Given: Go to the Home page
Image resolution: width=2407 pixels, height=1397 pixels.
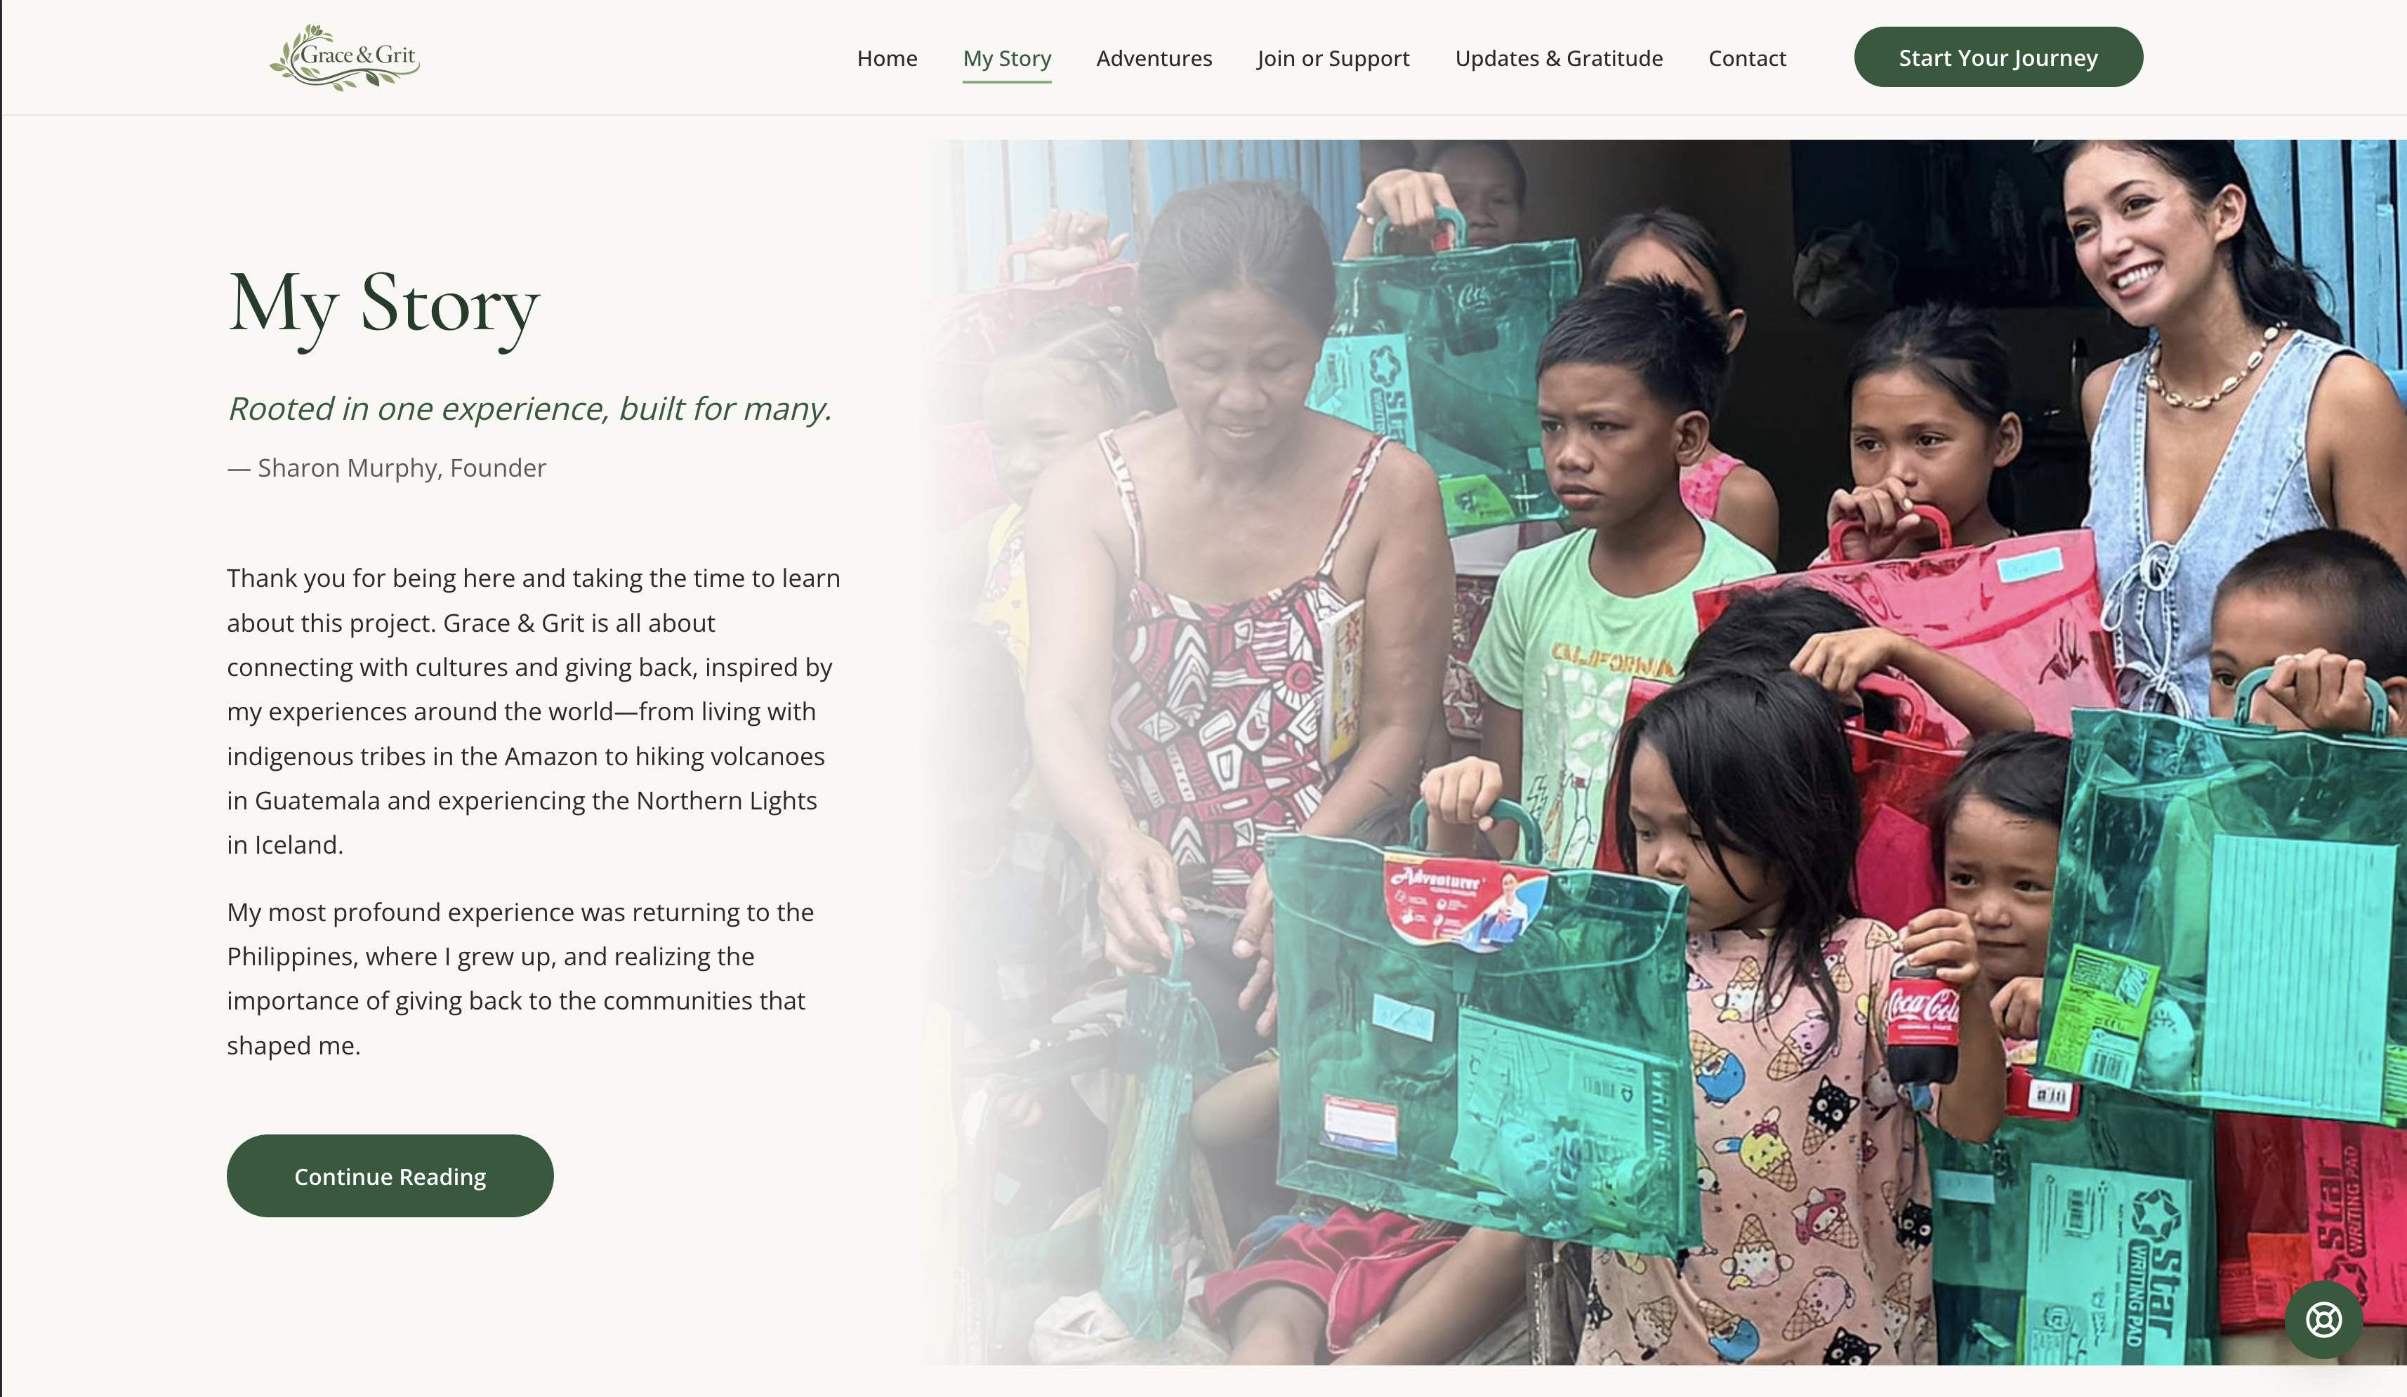Looking at the screenshot, I should coord(886,58).
